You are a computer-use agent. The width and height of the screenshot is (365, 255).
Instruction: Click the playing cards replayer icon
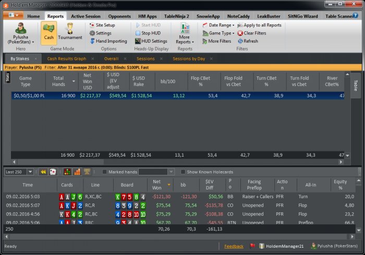53,172
